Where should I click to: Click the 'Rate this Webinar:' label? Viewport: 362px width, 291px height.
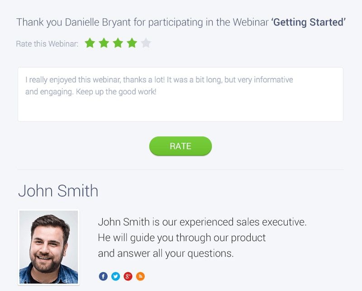point(47,44)
